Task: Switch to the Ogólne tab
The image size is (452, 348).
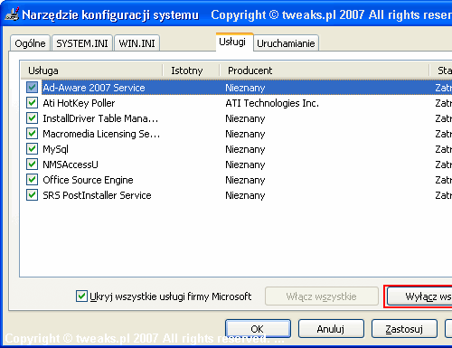Action: (30, 43)
